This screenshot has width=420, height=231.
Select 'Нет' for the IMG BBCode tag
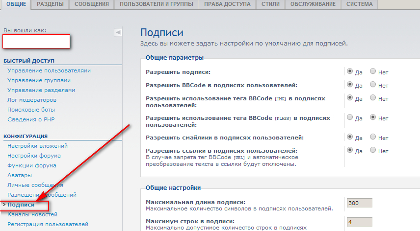(x=373, y=98)
